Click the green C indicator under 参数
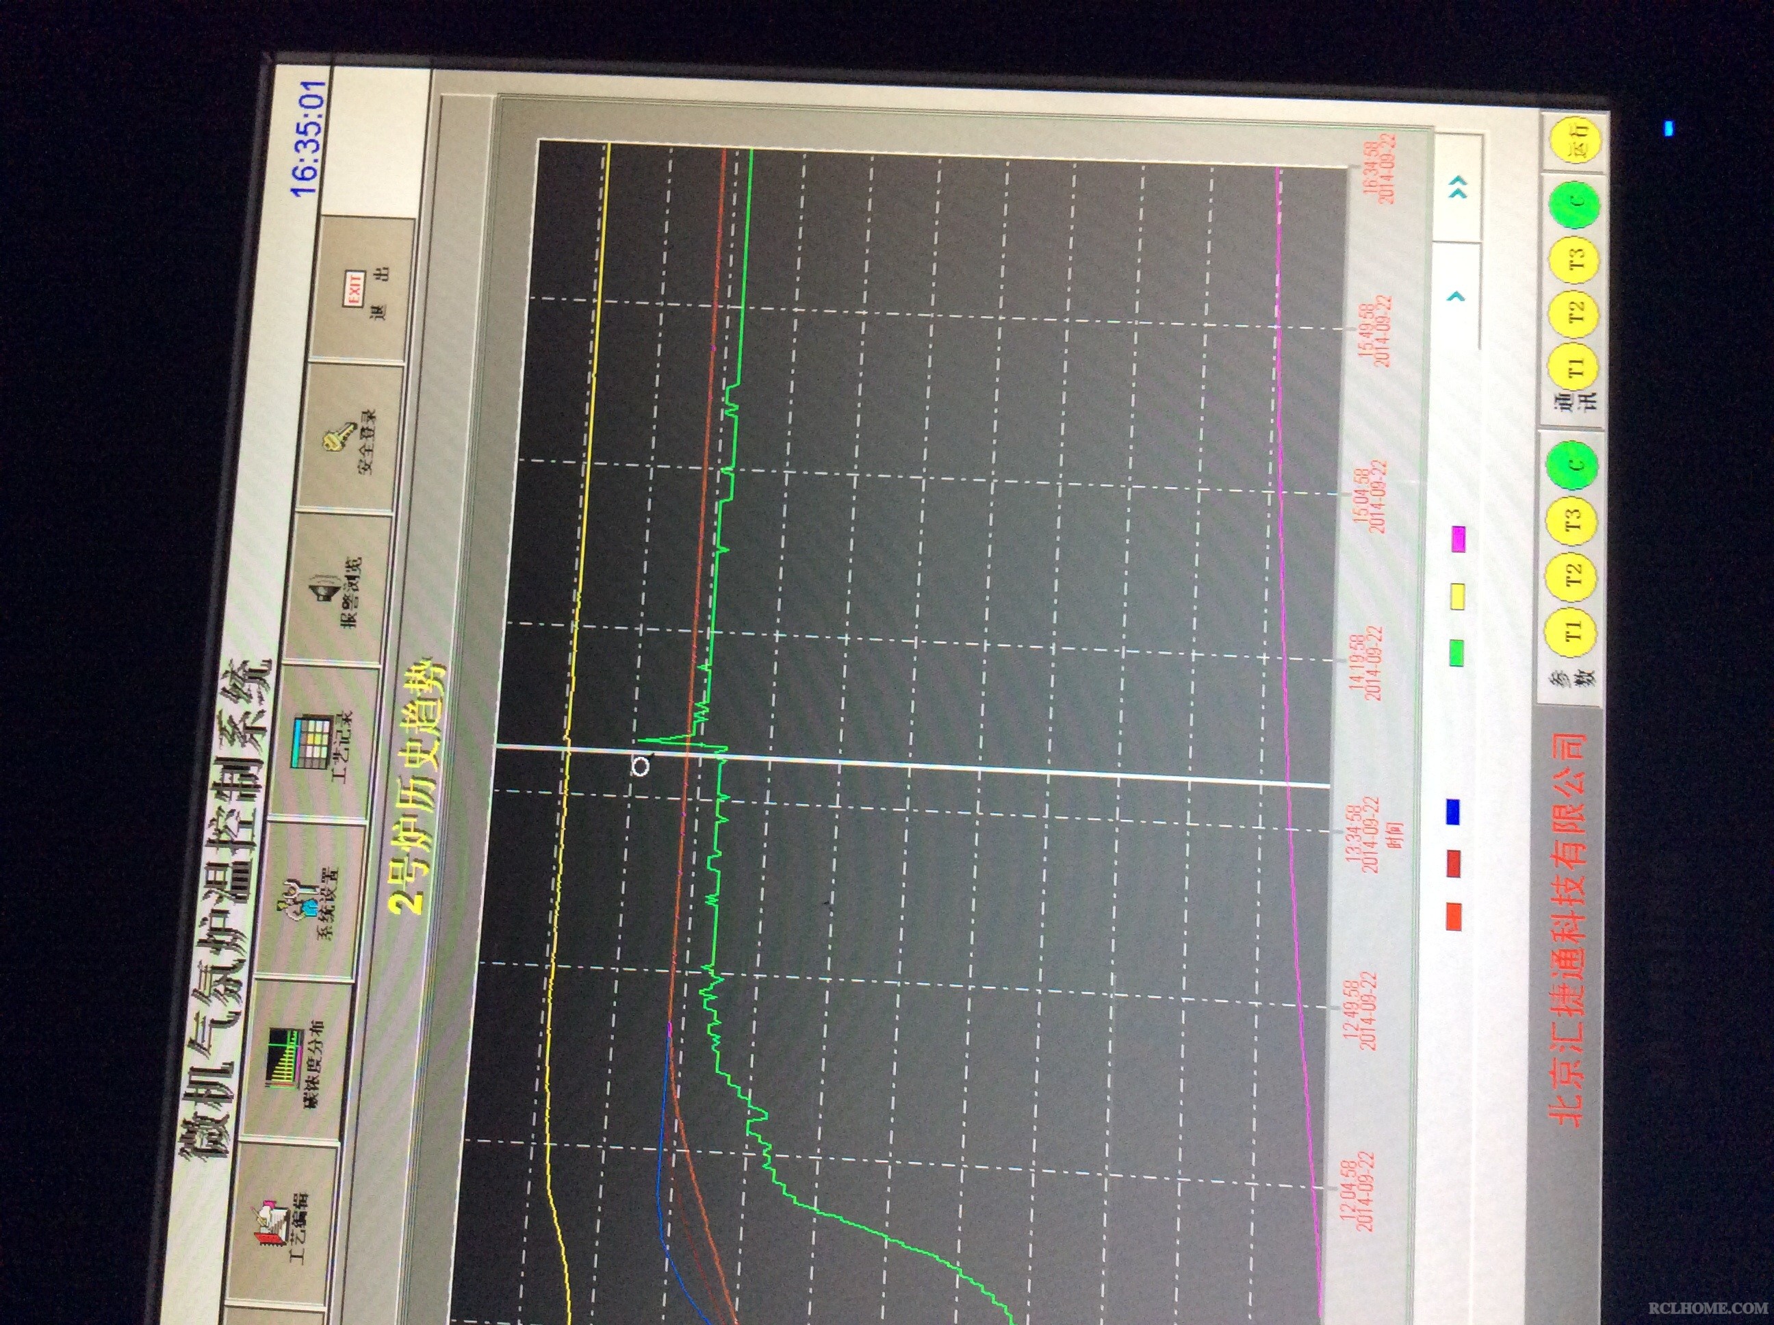Viewport: 1774px width, 1325px height. [x=1573, y=466]
